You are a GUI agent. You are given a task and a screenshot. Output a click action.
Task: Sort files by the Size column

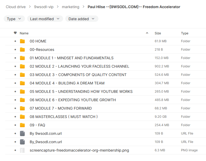tap(158, 33)
